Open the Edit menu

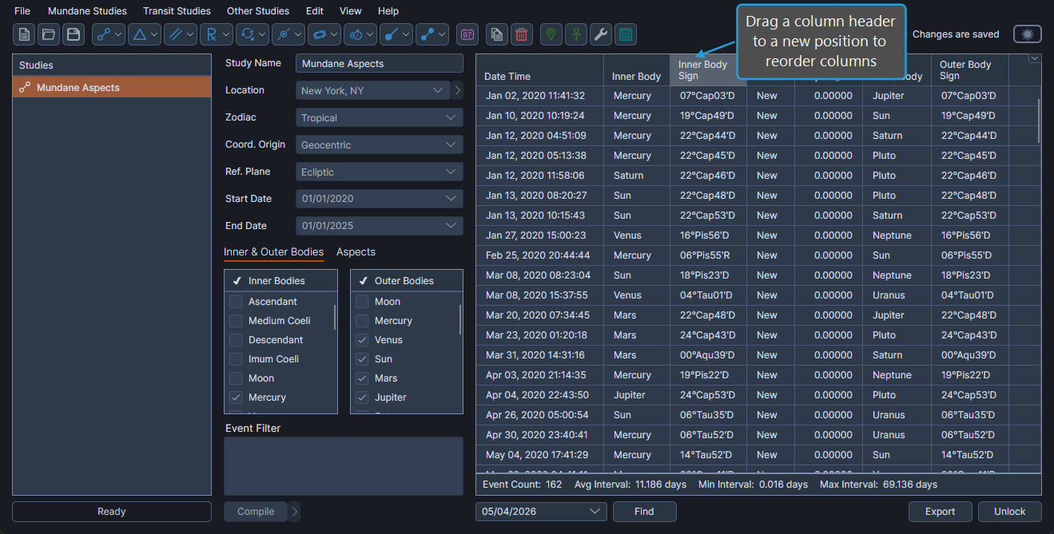point(315,11)
